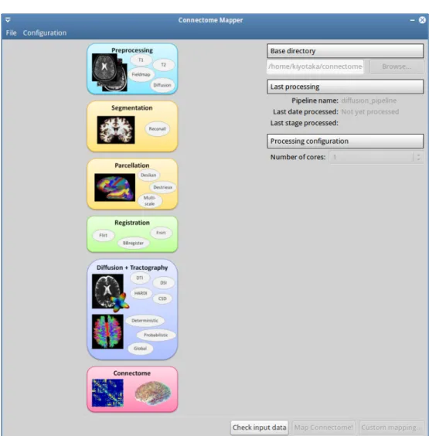Click the 'Last stage processed:' label

click(x=305, y=123)
